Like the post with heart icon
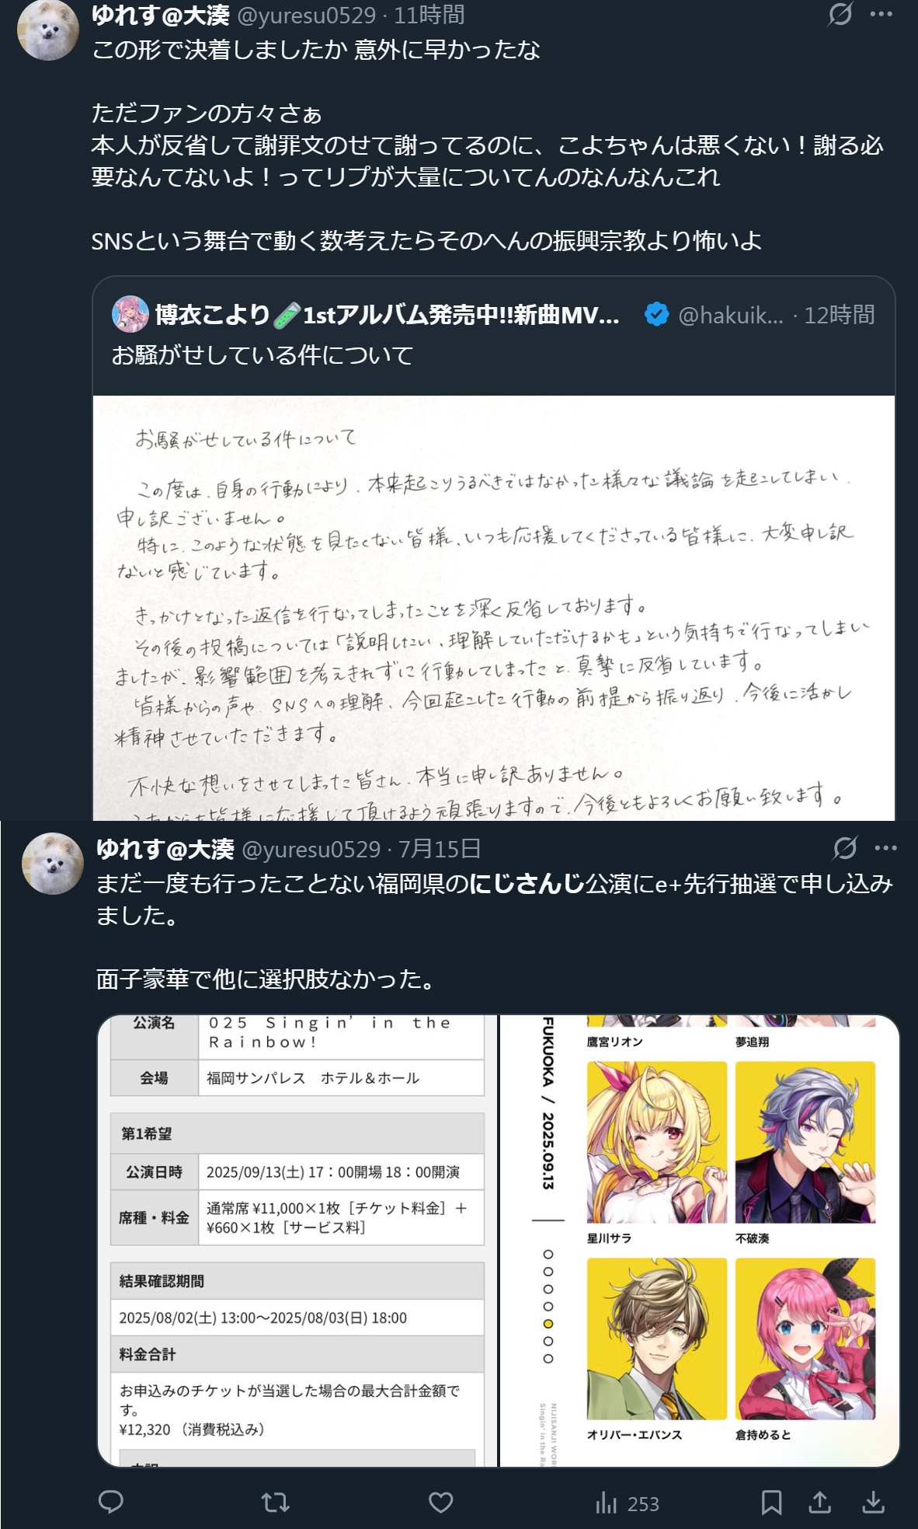Image resolution: width=918 pixels, height=1529 pixels. (441, 1502)
